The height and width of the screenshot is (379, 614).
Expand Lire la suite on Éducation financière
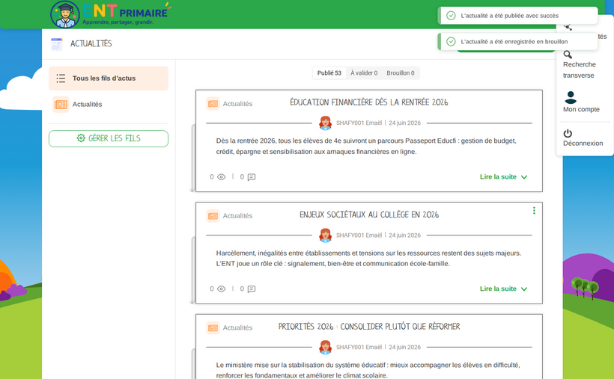point(503,176)
